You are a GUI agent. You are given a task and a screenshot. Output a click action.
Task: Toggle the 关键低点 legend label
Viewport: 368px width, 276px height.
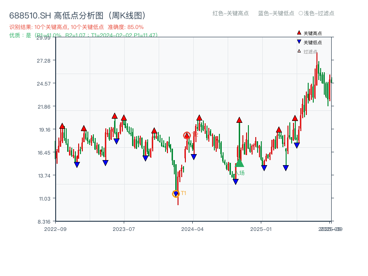(x=313, y=42)
